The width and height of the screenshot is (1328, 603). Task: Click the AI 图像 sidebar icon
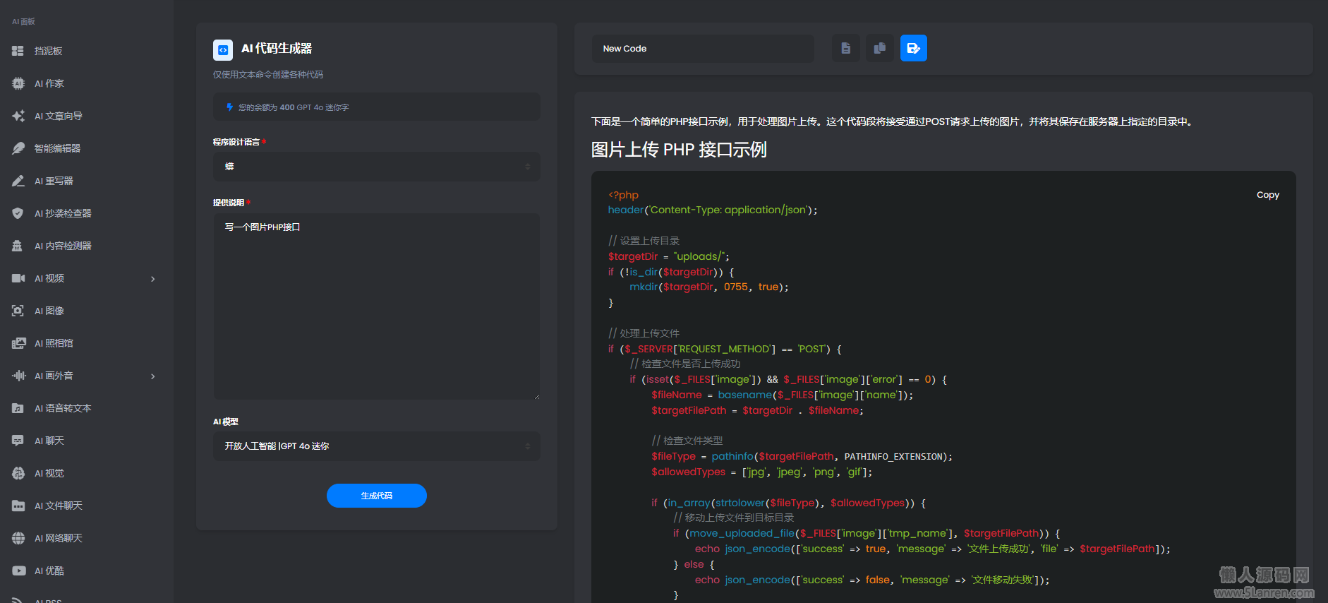pyautogui.click(x=18, y=311)
